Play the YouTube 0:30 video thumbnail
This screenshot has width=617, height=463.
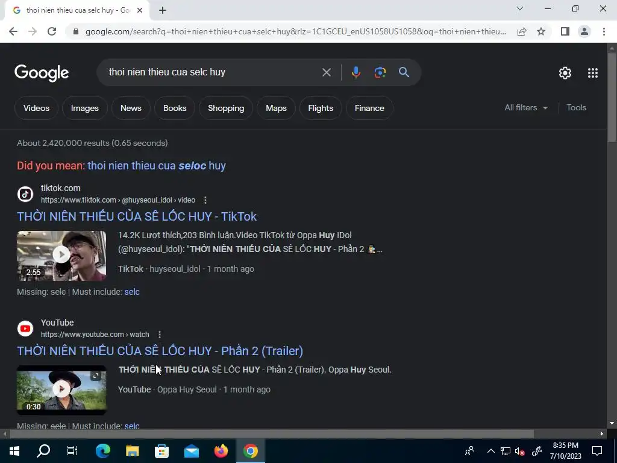pyautogui.click(x=61, y=390)
